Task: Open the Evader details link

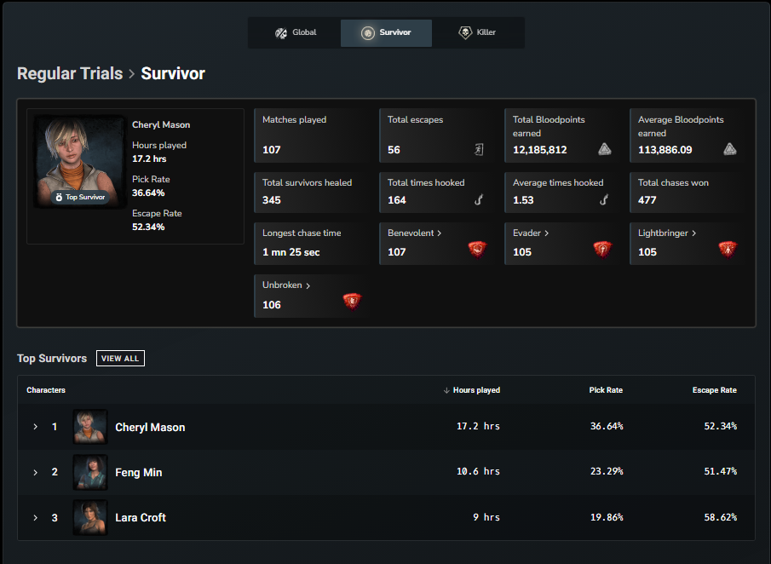Action: coord(531,233)
